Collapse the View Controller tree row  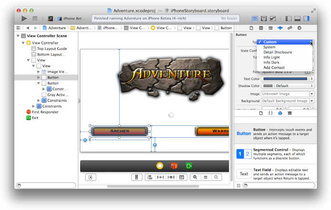click(23, 43)
